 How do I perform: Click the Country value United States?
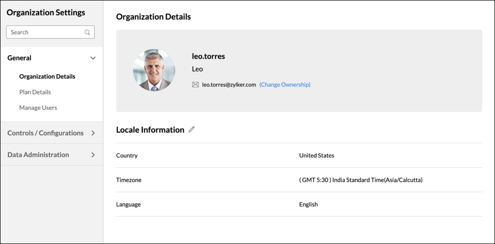pos(316,156)
